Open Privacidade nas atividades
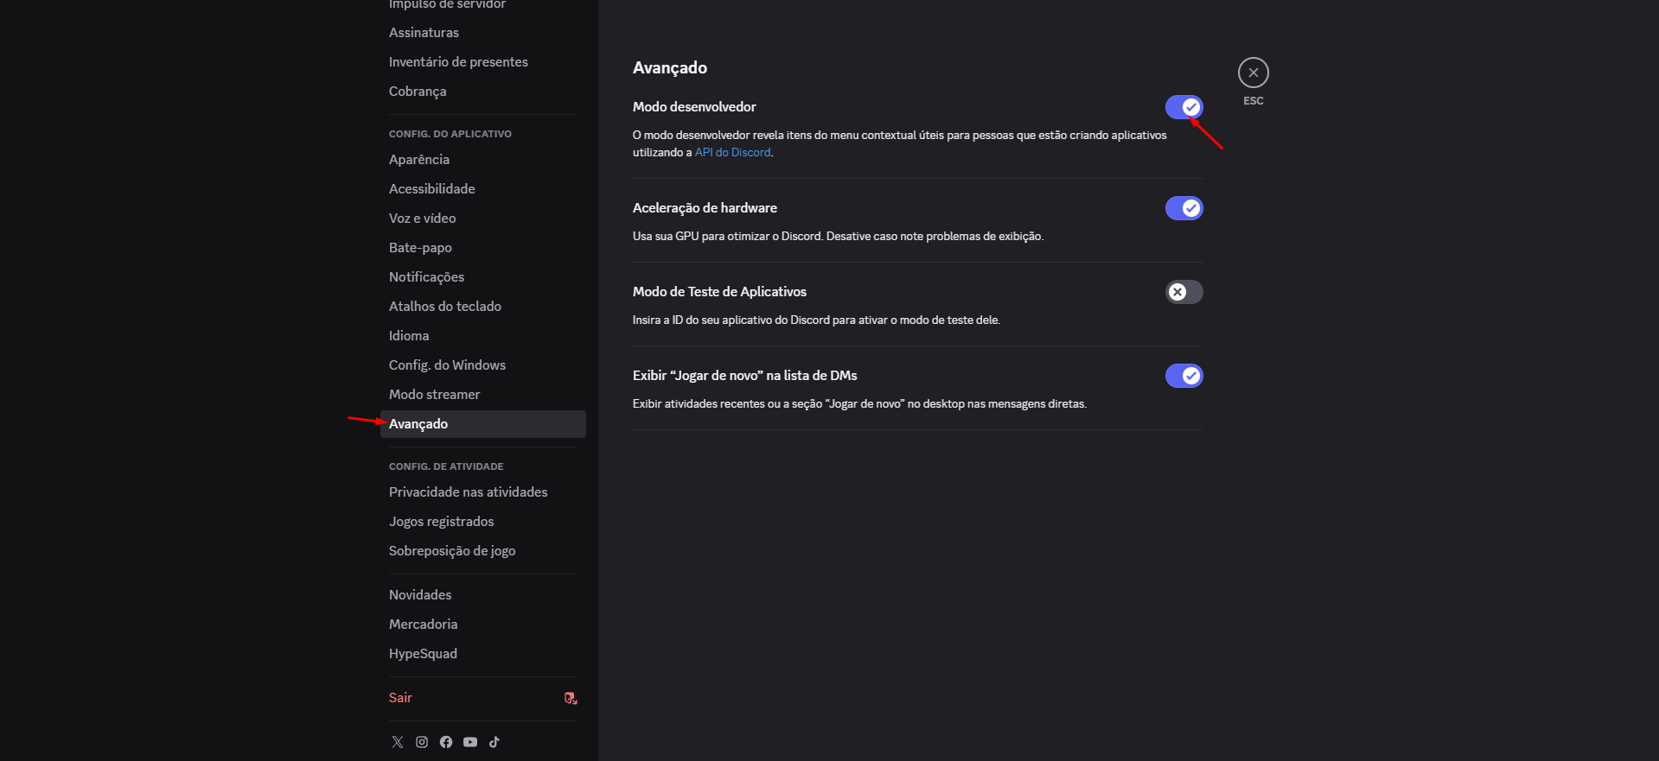The image size is (1659, 761). (x=483, y=492)
